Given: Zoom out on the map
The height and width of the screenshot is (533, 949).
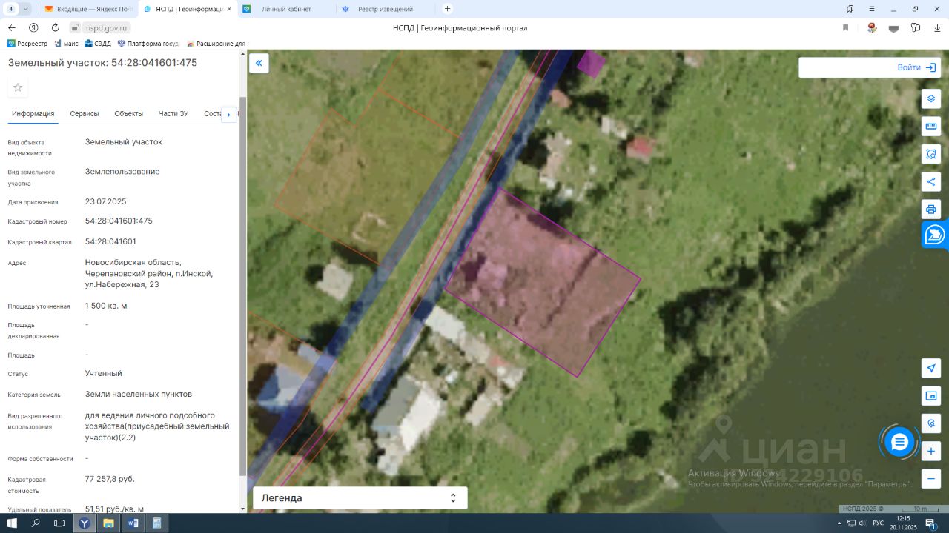Looking at the screenshot, I should (x=931, y=478).
